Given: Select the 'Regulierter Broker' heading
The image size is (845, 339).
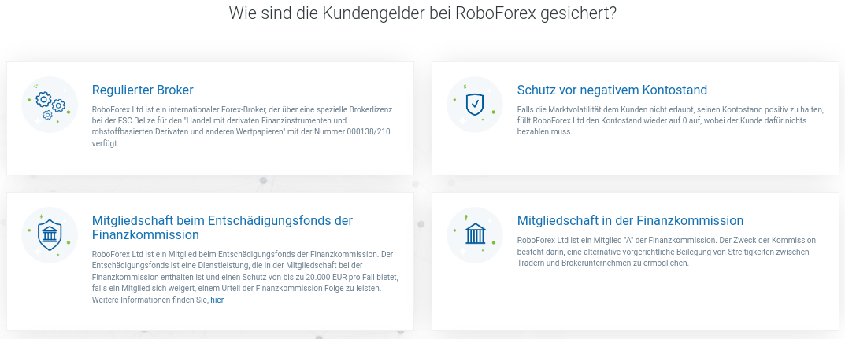Looking at the screenshot, I should 143,90.
